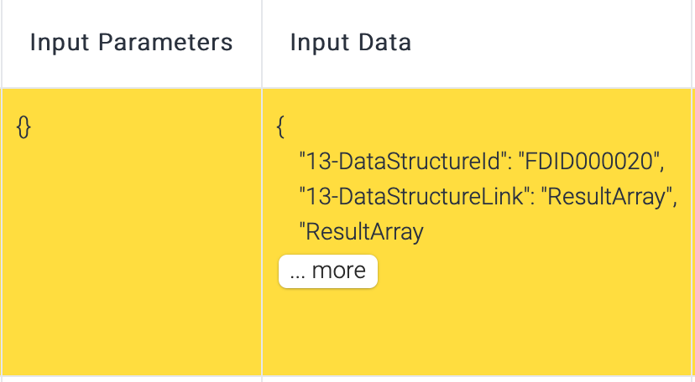Click the "FDID000020" value
Image resolution: width=695 pixels, height=382 pixels.
coord(589,163)
